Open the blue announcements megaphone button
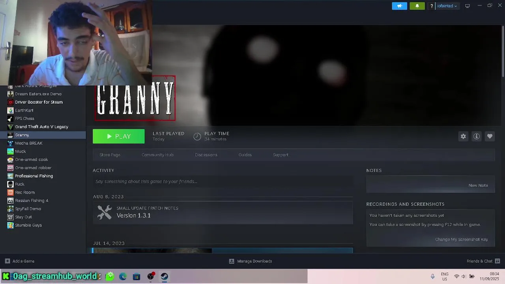This screenshot has height=284, width=505. coord(399,6)
